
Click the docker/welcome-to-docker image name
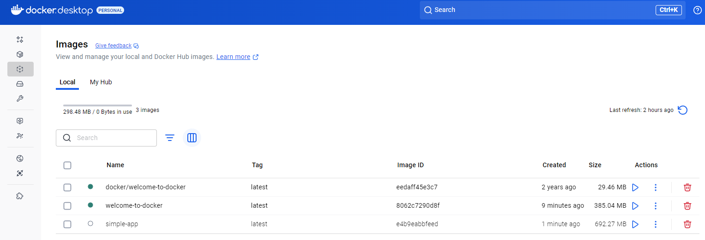(146, 187)
